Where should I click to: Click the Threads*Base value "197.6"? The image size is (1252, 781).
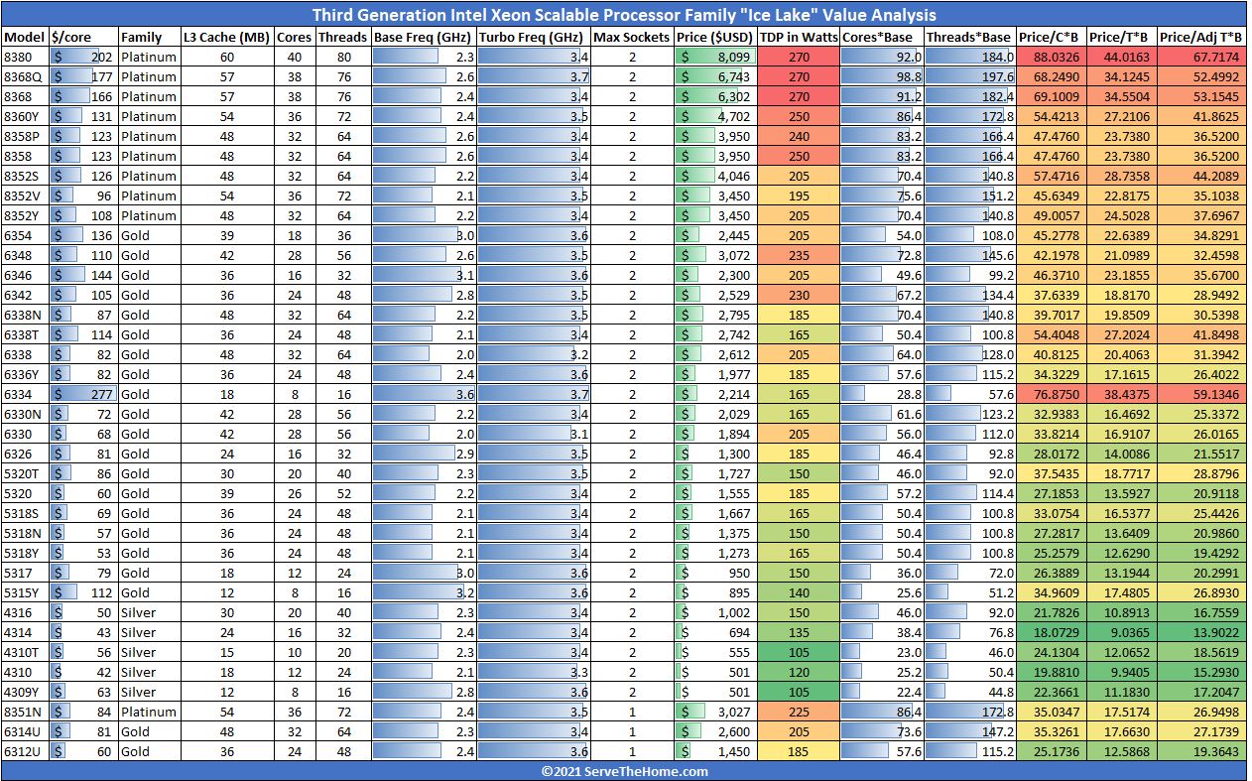pos(969,76)
